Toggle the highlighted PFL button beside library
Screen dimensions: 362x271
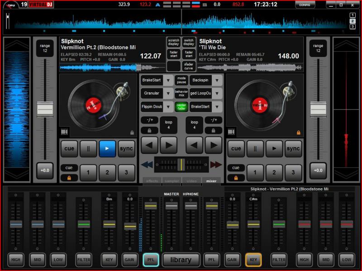click(x=151, y=260)
